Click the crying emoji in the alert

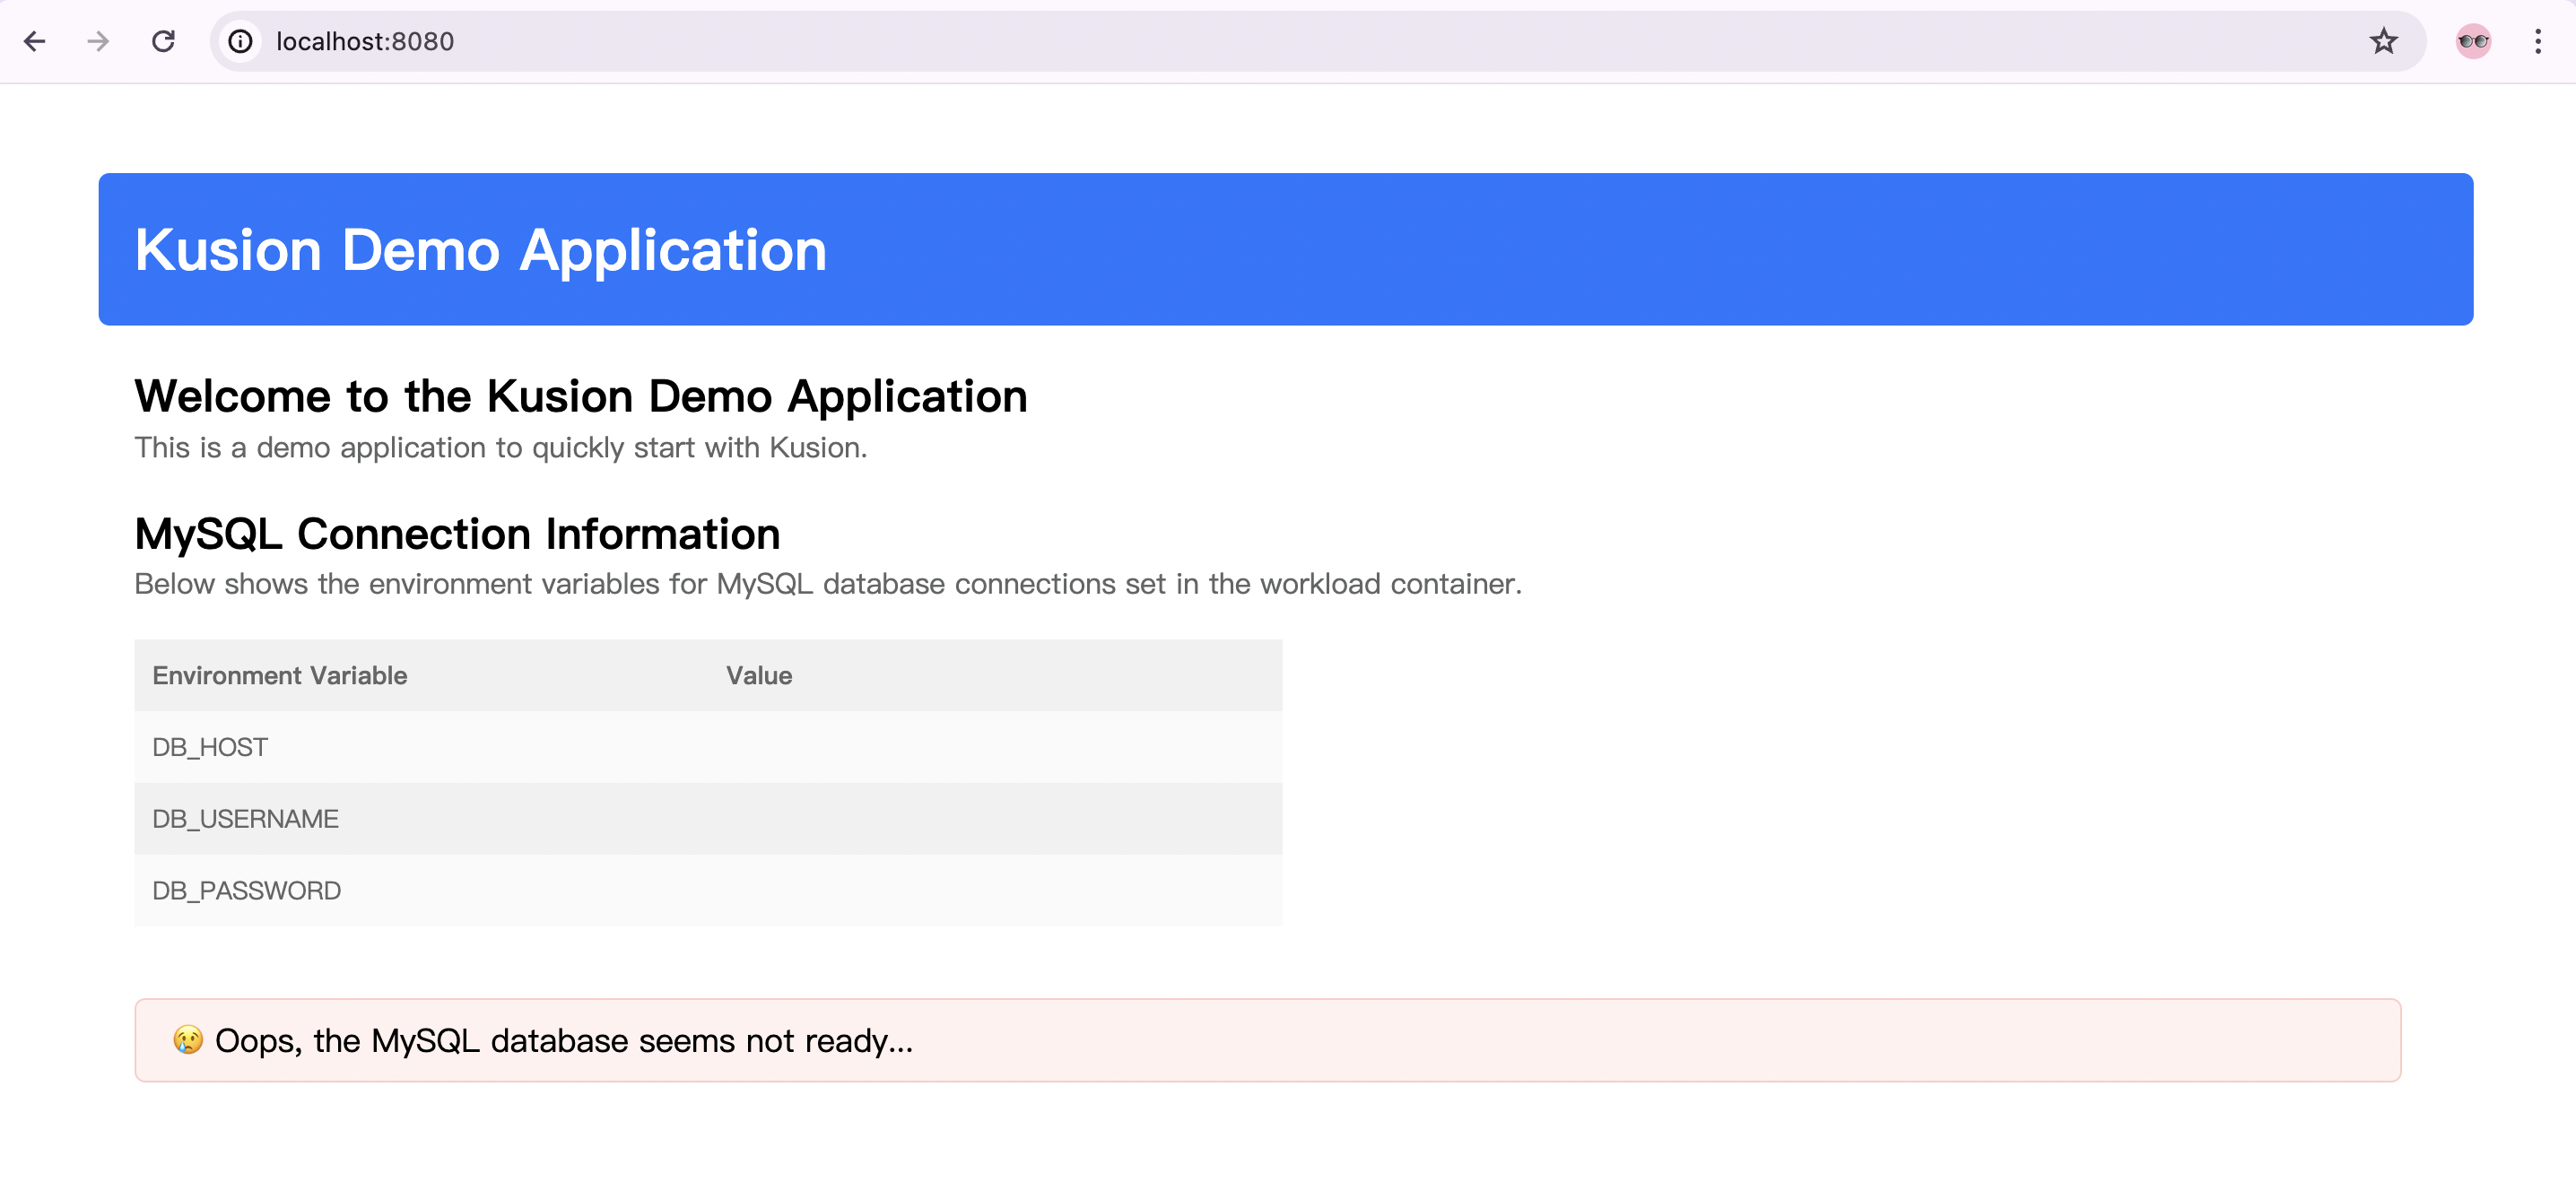[188, 1040]
